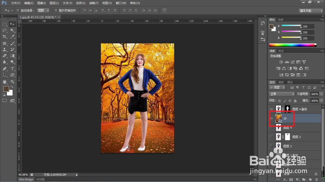The width and height of the screenshot is (325, 182).
Task: Show the 图层 2 layer
Action: (x=271, y=137)
